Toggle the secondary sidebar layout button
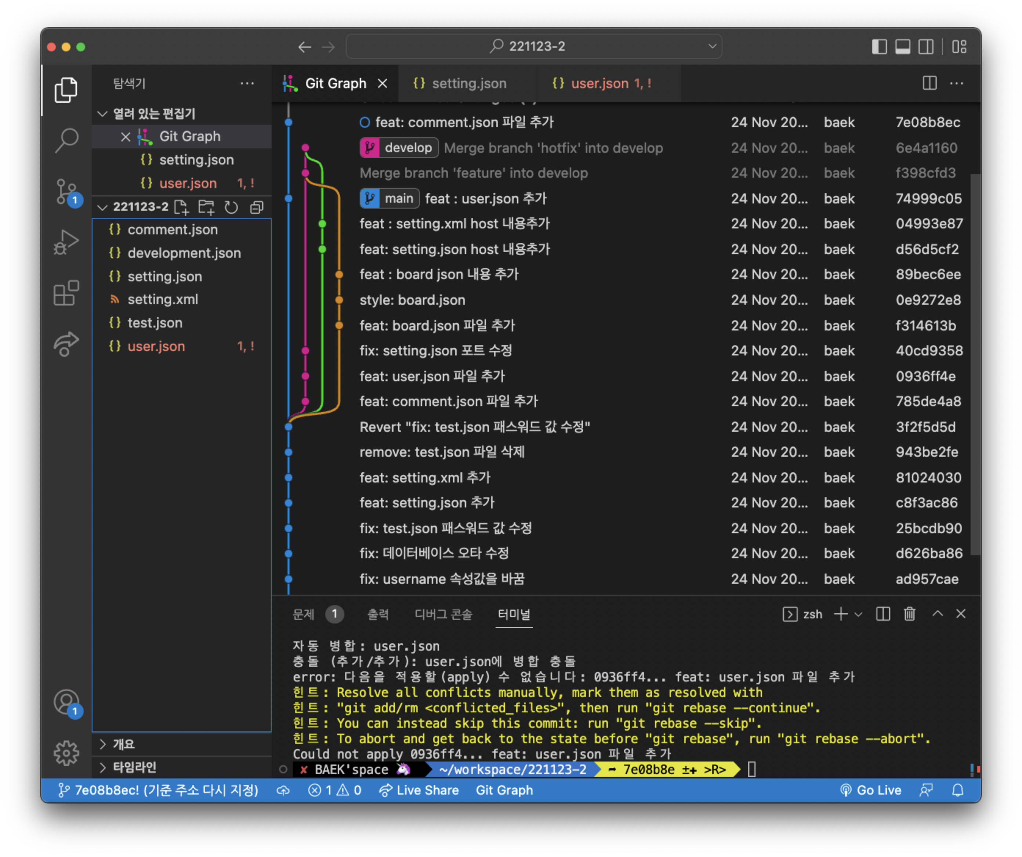The width and height of the screenshot is (1022, 857). coord(926,47)
